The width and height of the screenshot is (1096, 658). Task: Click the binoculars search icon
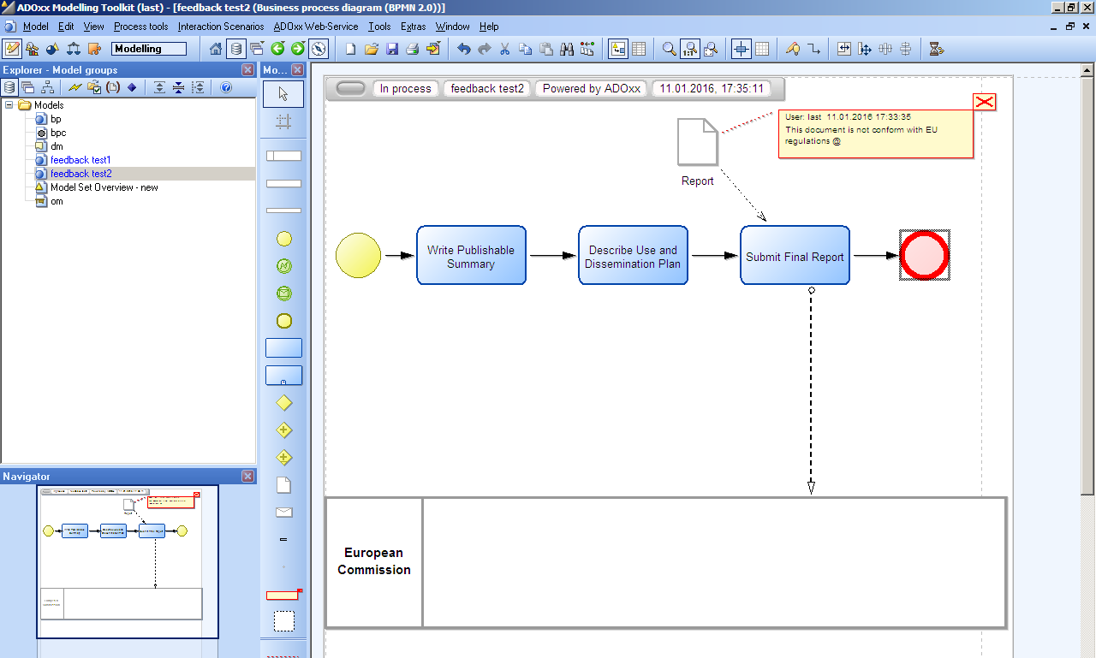567,49
